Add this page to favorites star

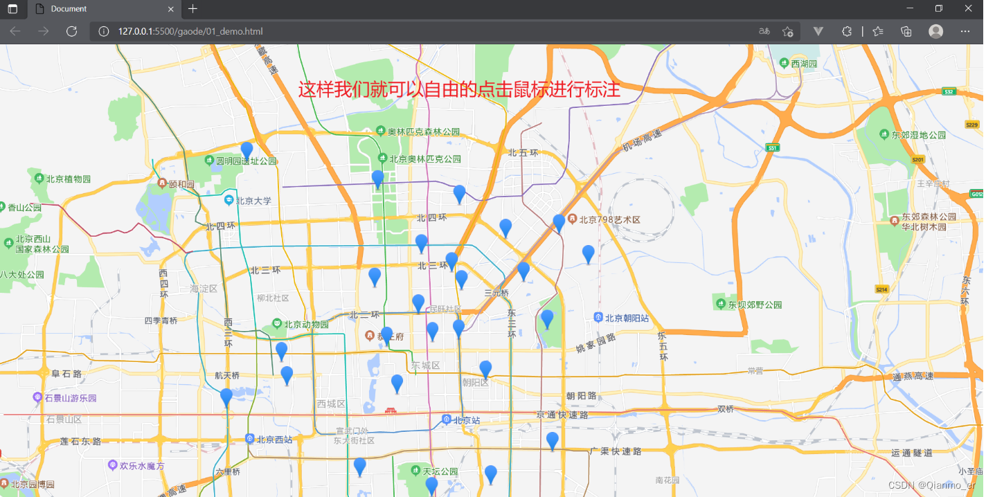click(x=787, y=31)
